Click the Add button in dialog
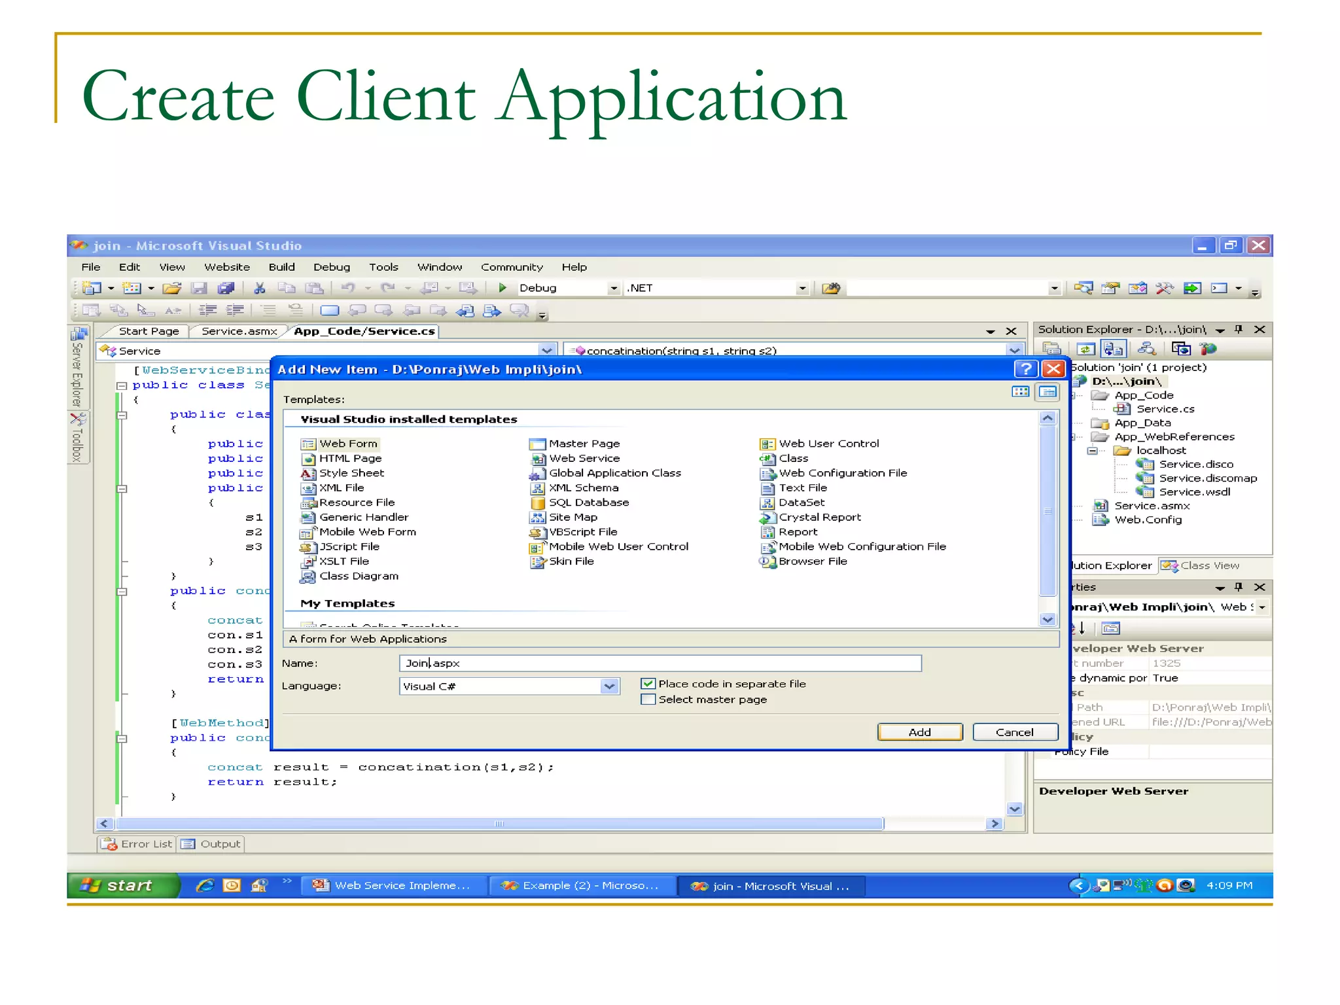1340x1005 pixels. (920, 732)
